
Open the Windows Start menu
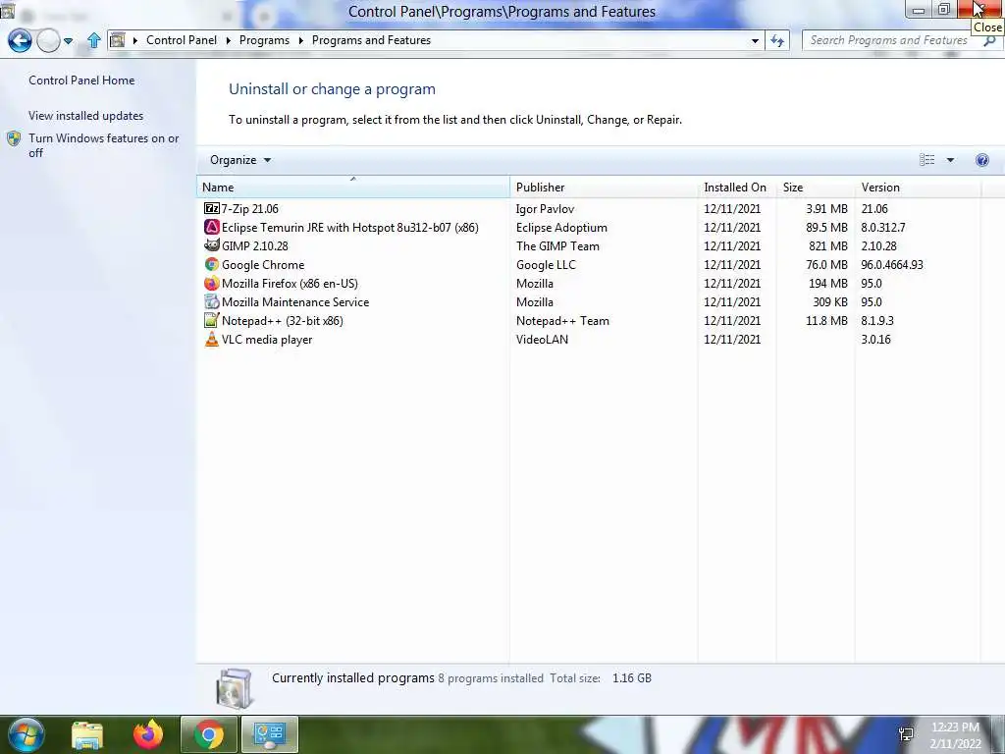click(26, 734)
